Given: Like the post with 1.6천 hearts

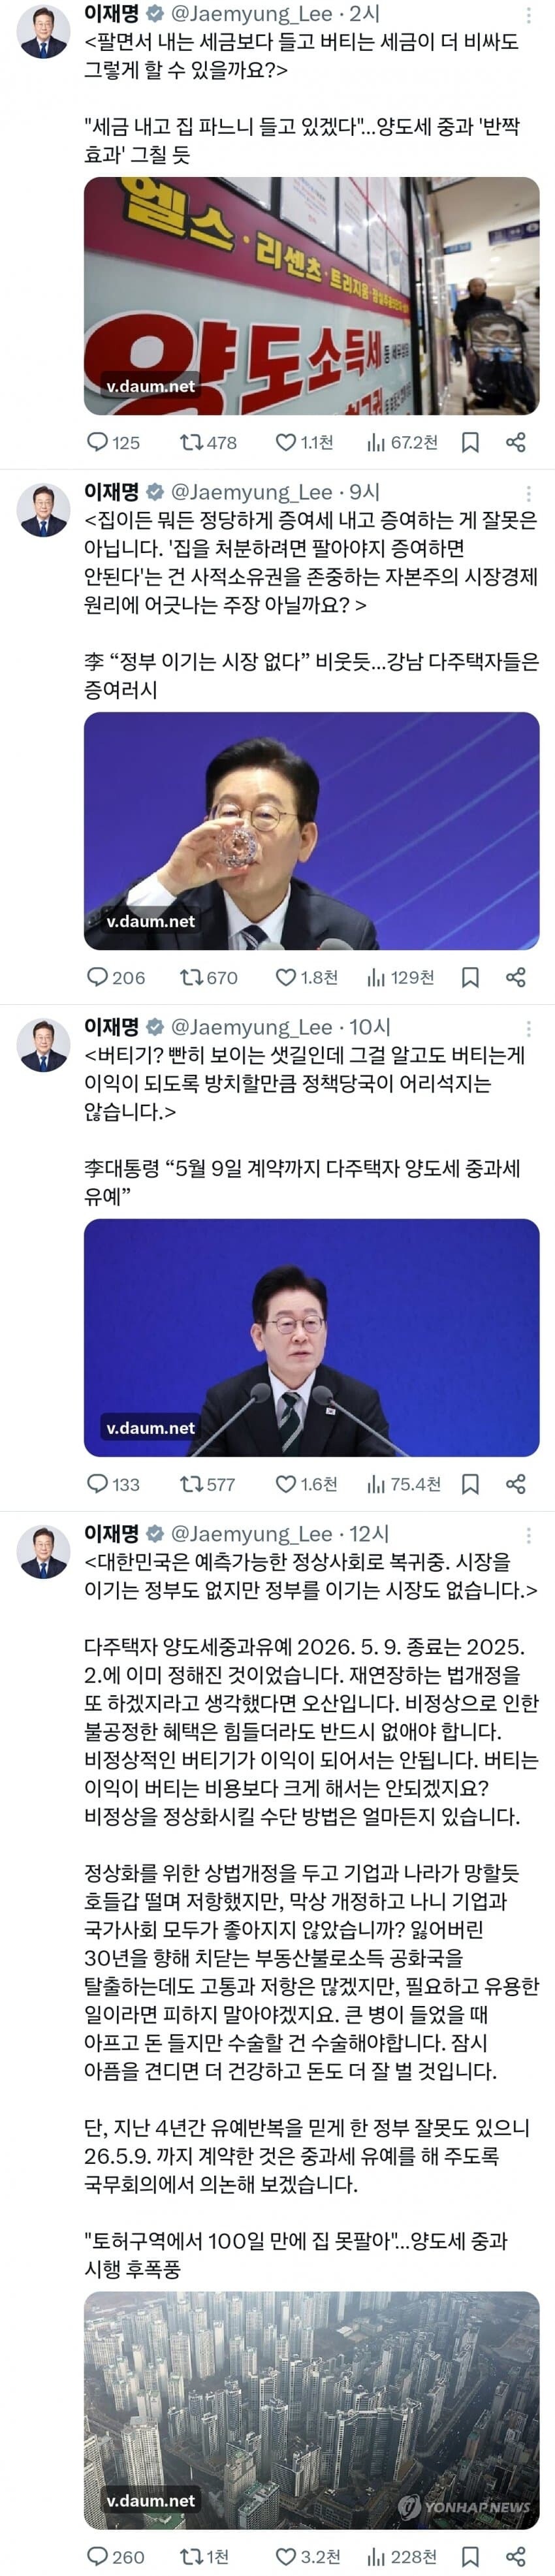Looking at the screenshot, I should click(306, 1484).
